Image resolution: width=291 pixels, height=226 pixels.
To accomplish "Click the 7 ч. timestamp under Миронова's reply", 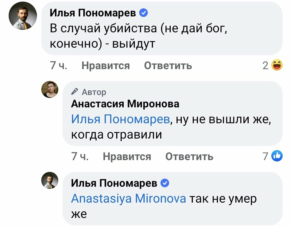I will pyautogui.click(x=80, y=156).
